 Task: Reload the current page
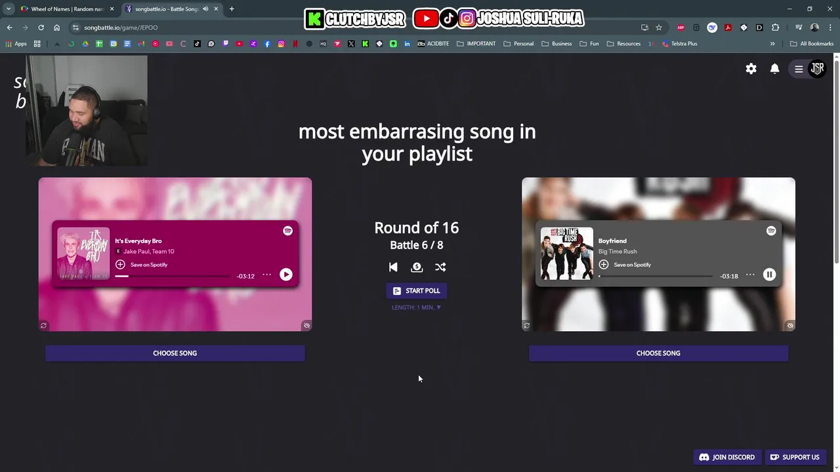(41, 28)
